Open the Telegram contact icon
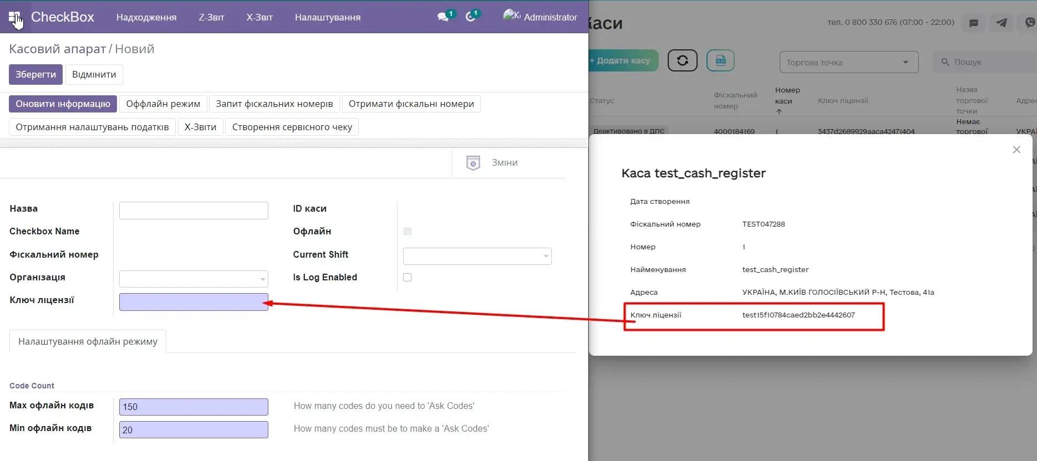The image size is (1037, 461). pyautogui.click(x=1002, y=23)
